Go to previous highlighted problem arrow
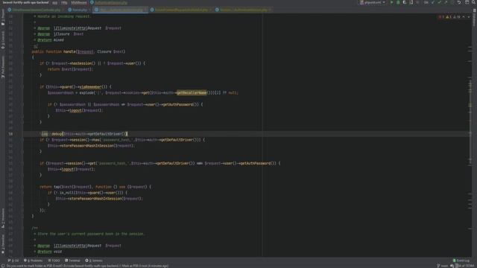477x268 pixels. [x=464, y=17]
